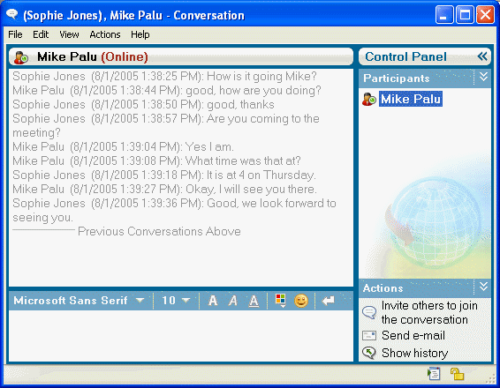Click message 'Yes I am.'

click(x=209, y=146)
